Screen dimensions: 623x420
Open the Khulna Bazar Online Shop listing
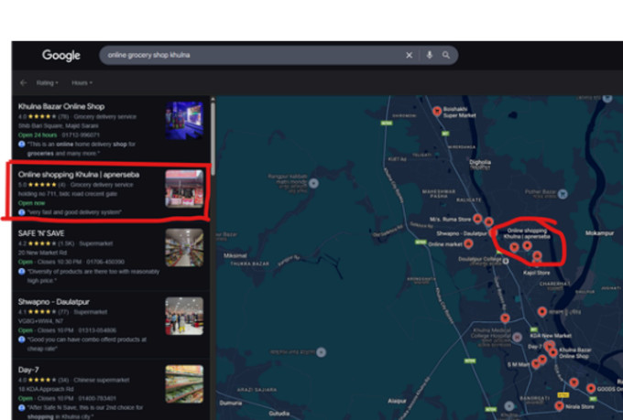[x=111, y=129]
